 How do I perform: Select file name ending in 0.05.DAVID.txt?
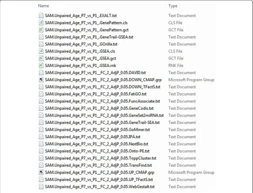click(x=95, y=72)
